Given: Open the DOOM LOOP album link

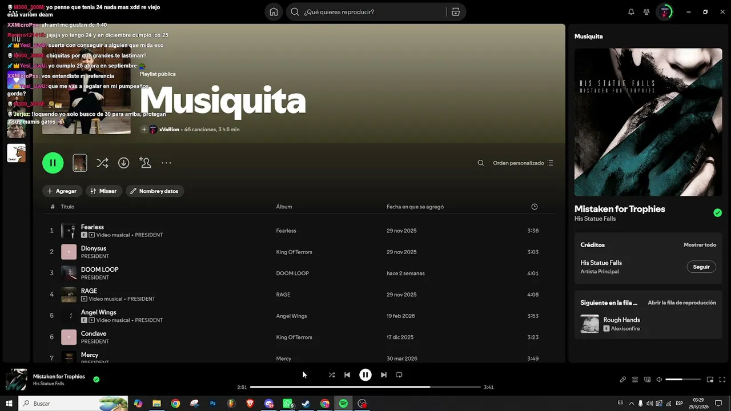Looking at the screenshot, I should point(292,273).
